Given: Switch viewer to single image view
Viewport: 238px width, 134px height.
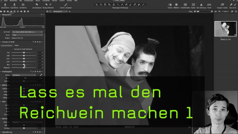Looking at the screenshot, I should point(50,11).
